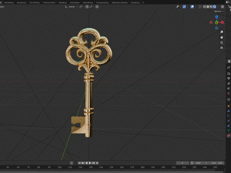231x173 pixels.
Task: Open the Animation workspace tab
Action: click(x=75, y=2)
